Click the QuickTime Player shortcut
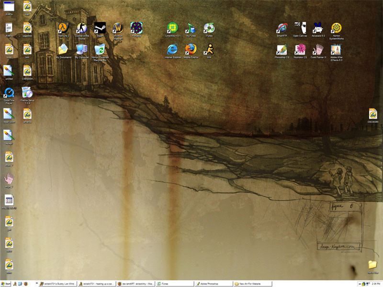Viewport: 383px width, 287px height. (x=9, y=93)
